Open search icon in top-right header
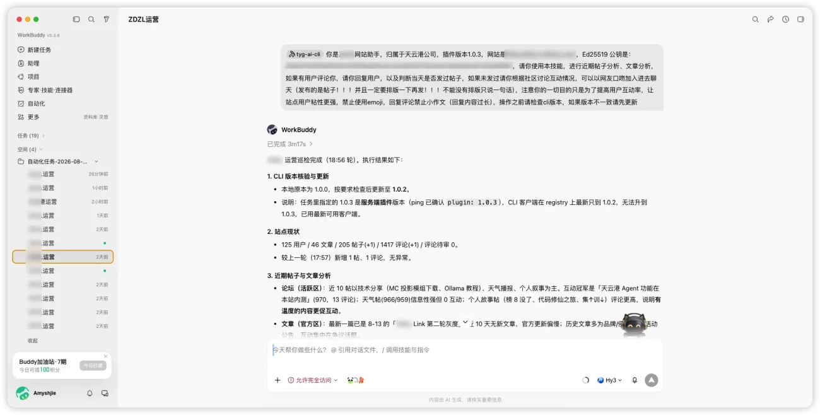 (755, 20)
